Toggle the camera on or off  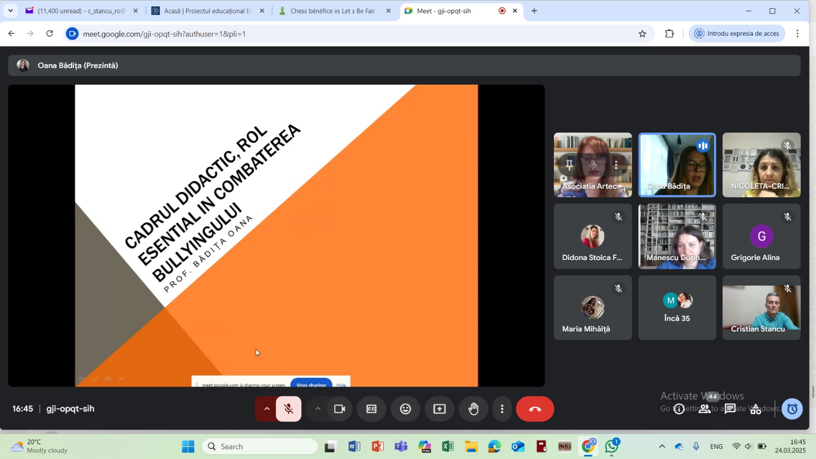pyautogui.click(x=339, y=409)
